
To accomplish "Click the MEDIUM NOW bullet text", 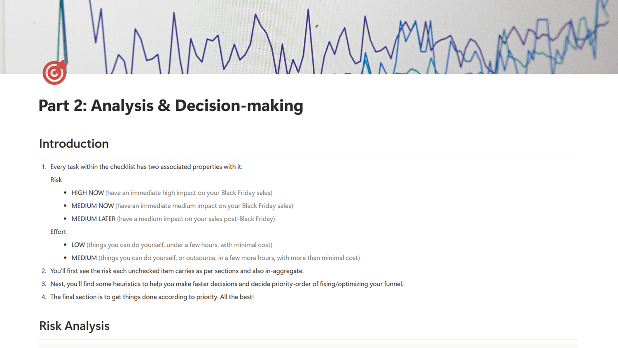I will 182,206.
